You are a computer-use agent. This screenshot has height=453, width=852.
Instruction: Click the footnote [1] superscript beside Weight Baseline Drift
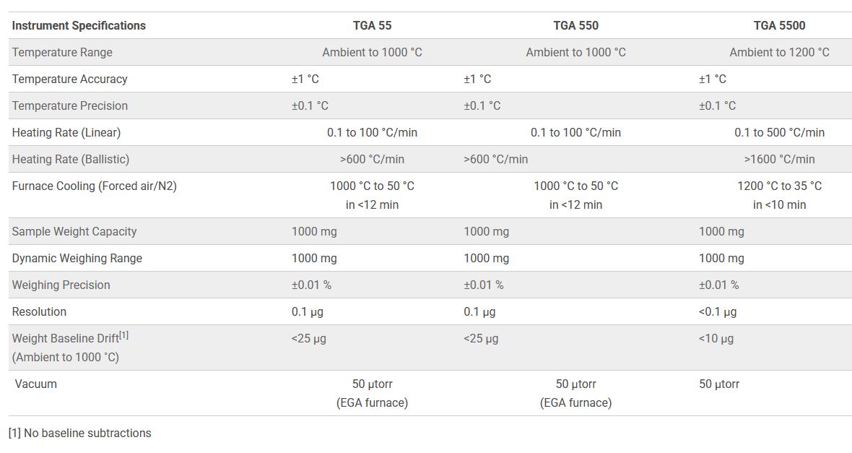pos(124,335)
